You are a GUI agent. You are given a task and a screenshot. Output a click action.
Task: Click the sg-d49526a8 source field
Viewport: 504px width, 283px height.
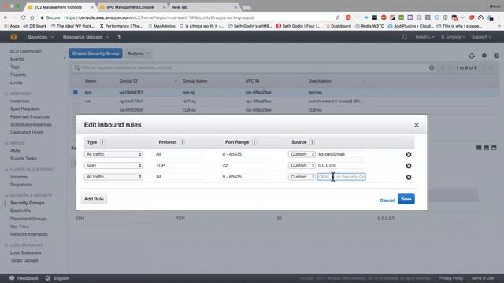(341, 154)
